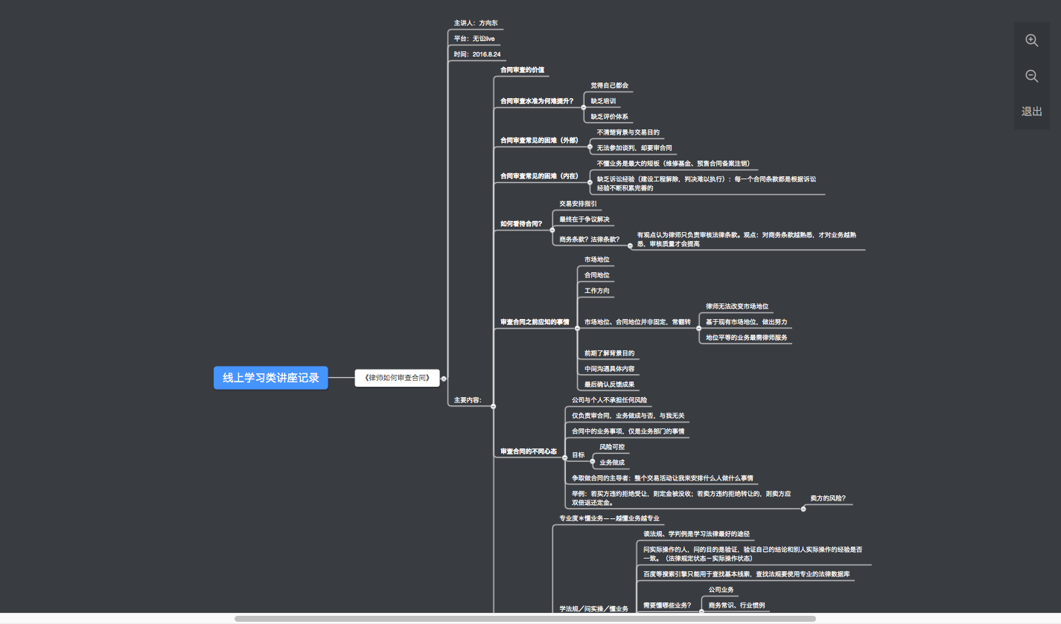Select the 无法参加谈判,却要审合同 node
The image size is (1061, 624).
click(634, 148)
